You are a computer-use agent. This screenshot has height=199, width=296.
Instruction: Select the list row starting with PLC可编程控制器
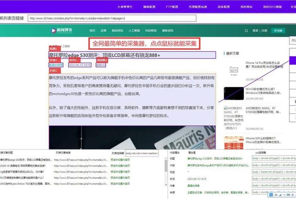(x=22, y=178)
